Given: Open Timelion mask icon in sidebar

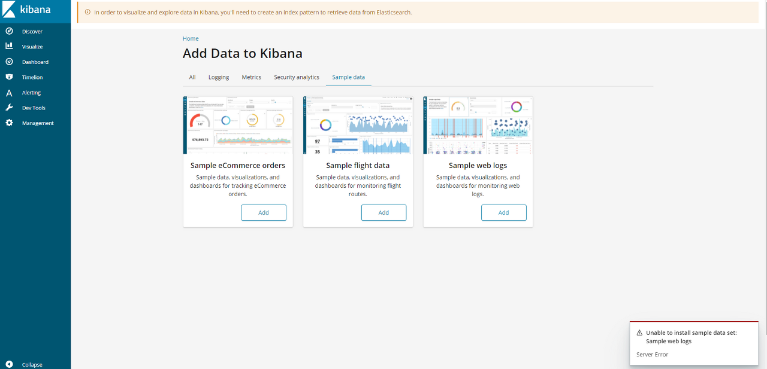Looking at the screenshot, I should (9, 77).
